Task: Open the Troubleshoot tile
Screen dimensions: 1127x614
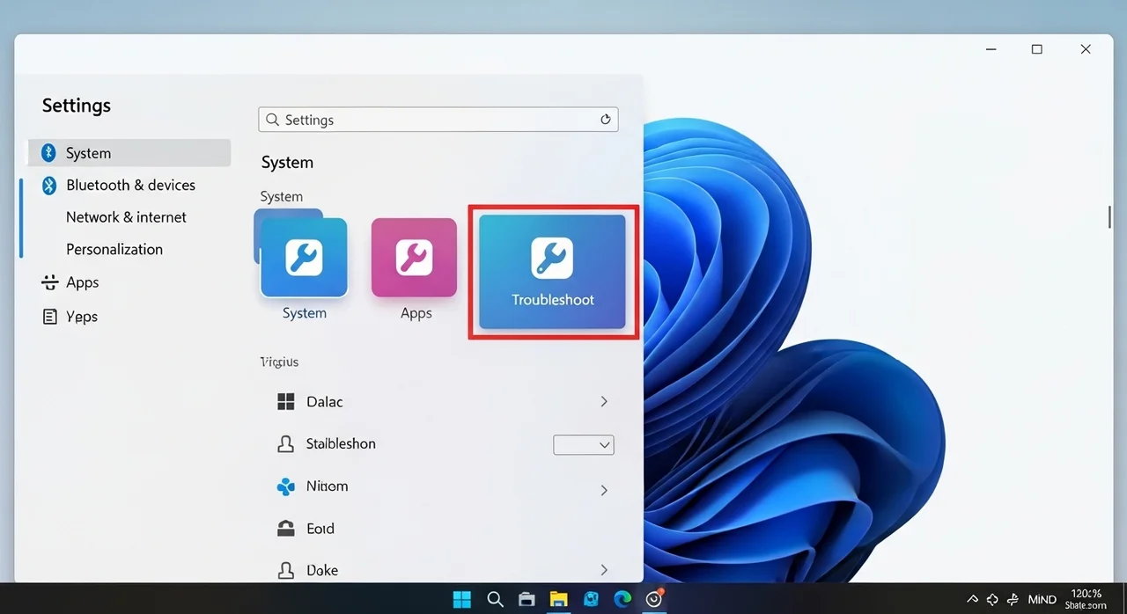Action: coord(552,272)
